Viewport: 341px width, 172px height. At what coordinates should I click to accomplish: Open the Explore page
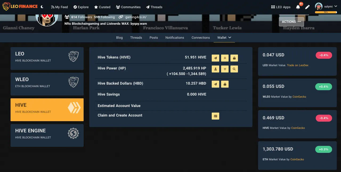coord(81,7)
